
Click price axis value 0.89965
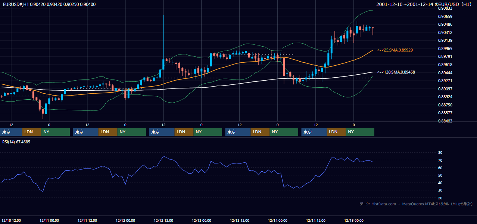tap(445, 49)
